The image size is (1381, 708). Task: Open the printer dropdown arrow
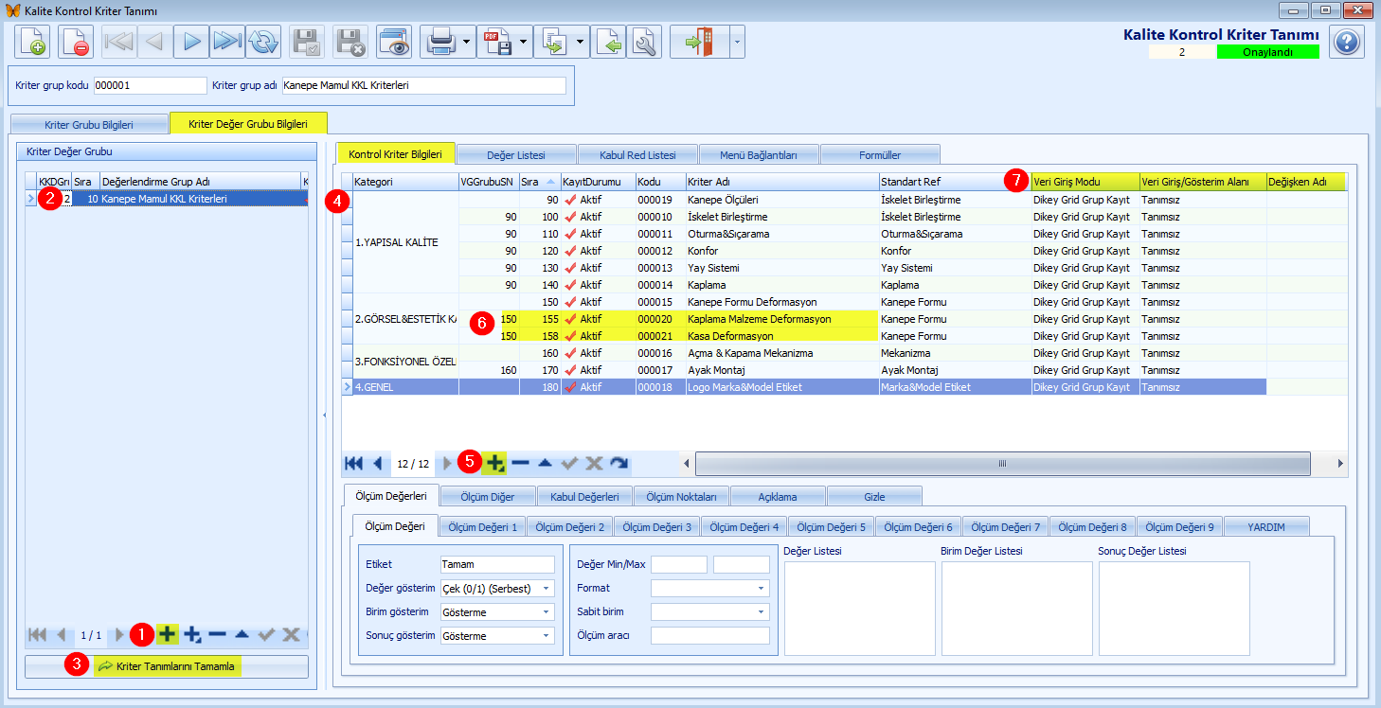467,42
